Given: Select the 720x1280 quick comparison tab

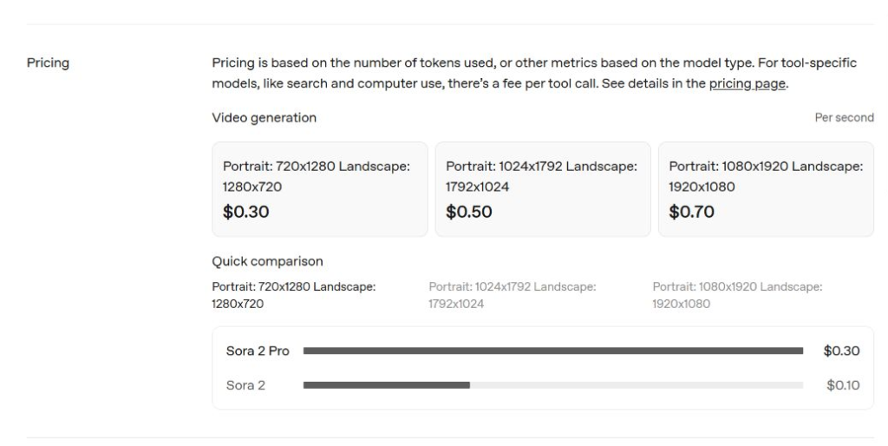Looking at the screenshot, I should (x=294, y=295).
